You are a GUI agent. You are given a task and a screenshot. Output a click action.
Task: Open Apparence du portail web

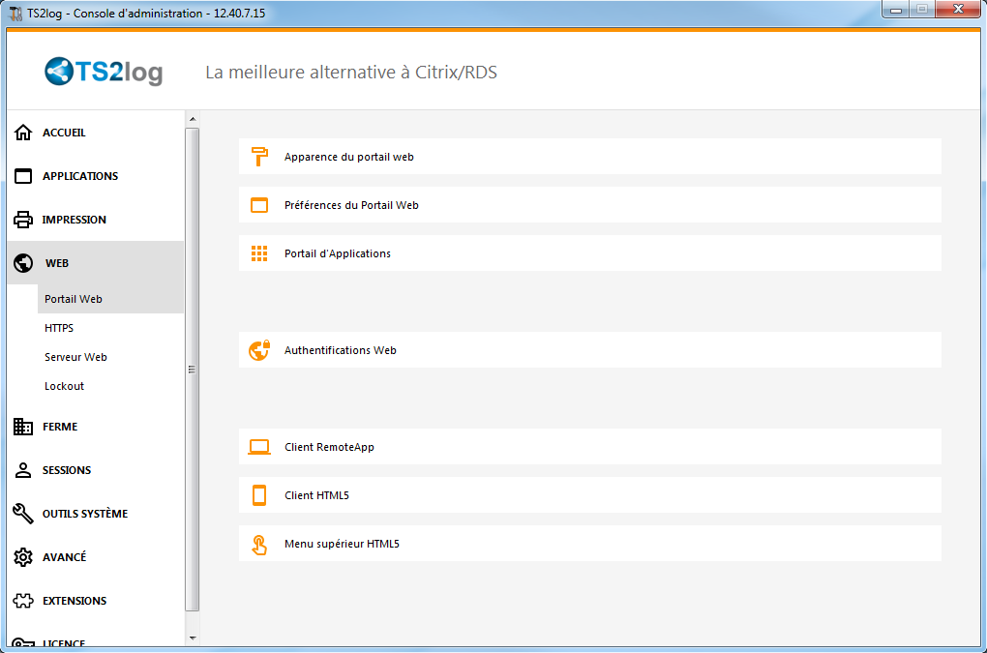(x=590, y=157)
